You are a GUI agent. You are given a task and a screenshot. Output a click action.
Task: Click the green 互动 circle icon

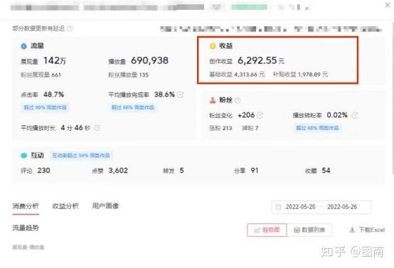coord(24,156)
